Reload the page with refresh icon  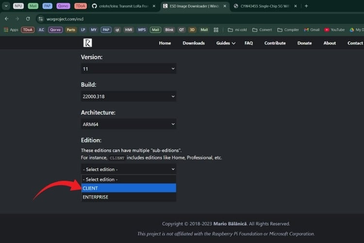[28, 19]
